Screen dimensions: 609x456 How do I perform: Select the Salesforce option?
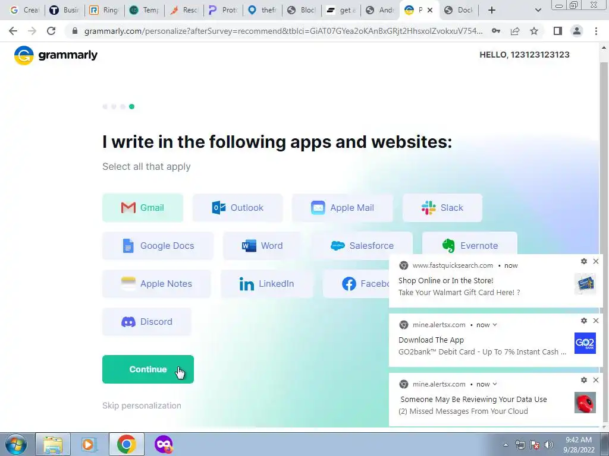tap(362, 246)
